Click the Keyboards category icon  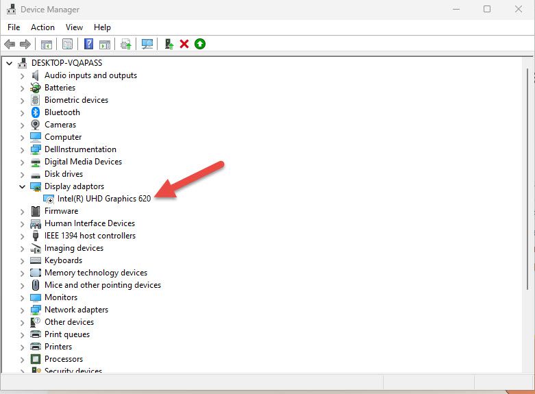(x=36, y=260)
